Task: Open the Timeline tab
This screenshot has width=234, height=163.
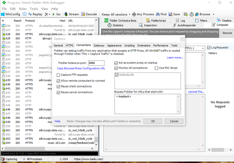Action: pyautogui.click(x=224, y=21)
